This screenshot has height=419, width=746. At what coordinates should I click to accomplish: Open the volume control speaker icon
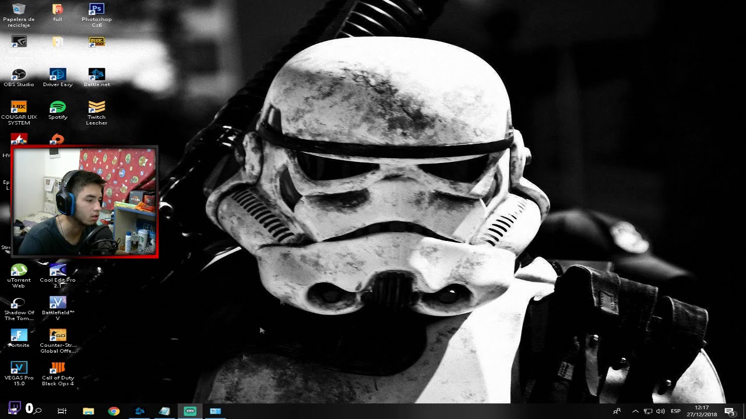coord(660,411)
